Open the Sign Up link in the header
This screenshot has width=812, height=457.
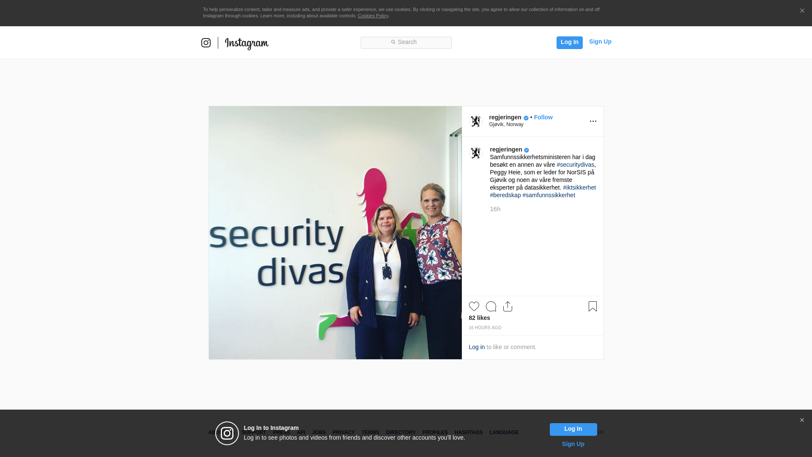(600, 41)
